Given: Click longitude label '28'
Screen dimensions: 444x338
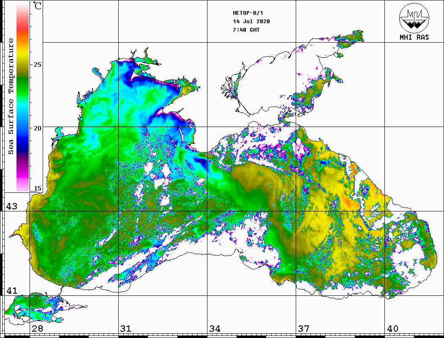Looking at the screenshot, I should click(x=37, y=329).
